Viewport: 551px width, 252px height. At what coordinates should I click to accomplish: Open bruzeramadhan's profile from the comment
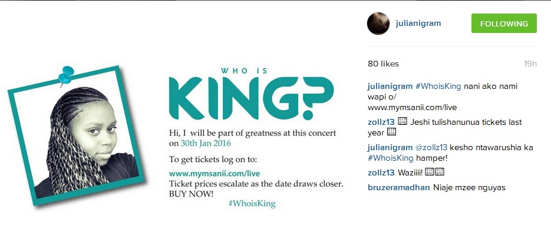[398, 188]
